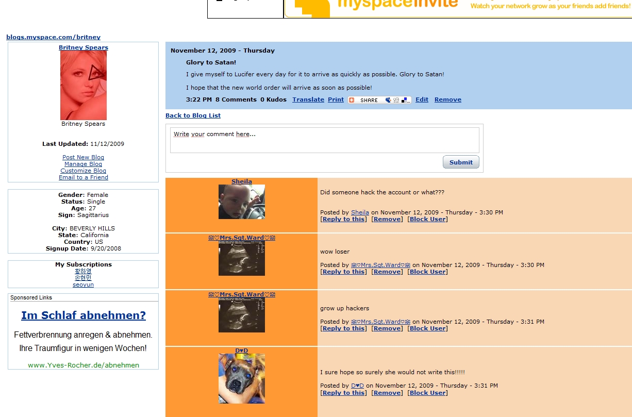632x417 pixels.
Task: Click the orange plus icon on Share button
Action: coord(352,100)
